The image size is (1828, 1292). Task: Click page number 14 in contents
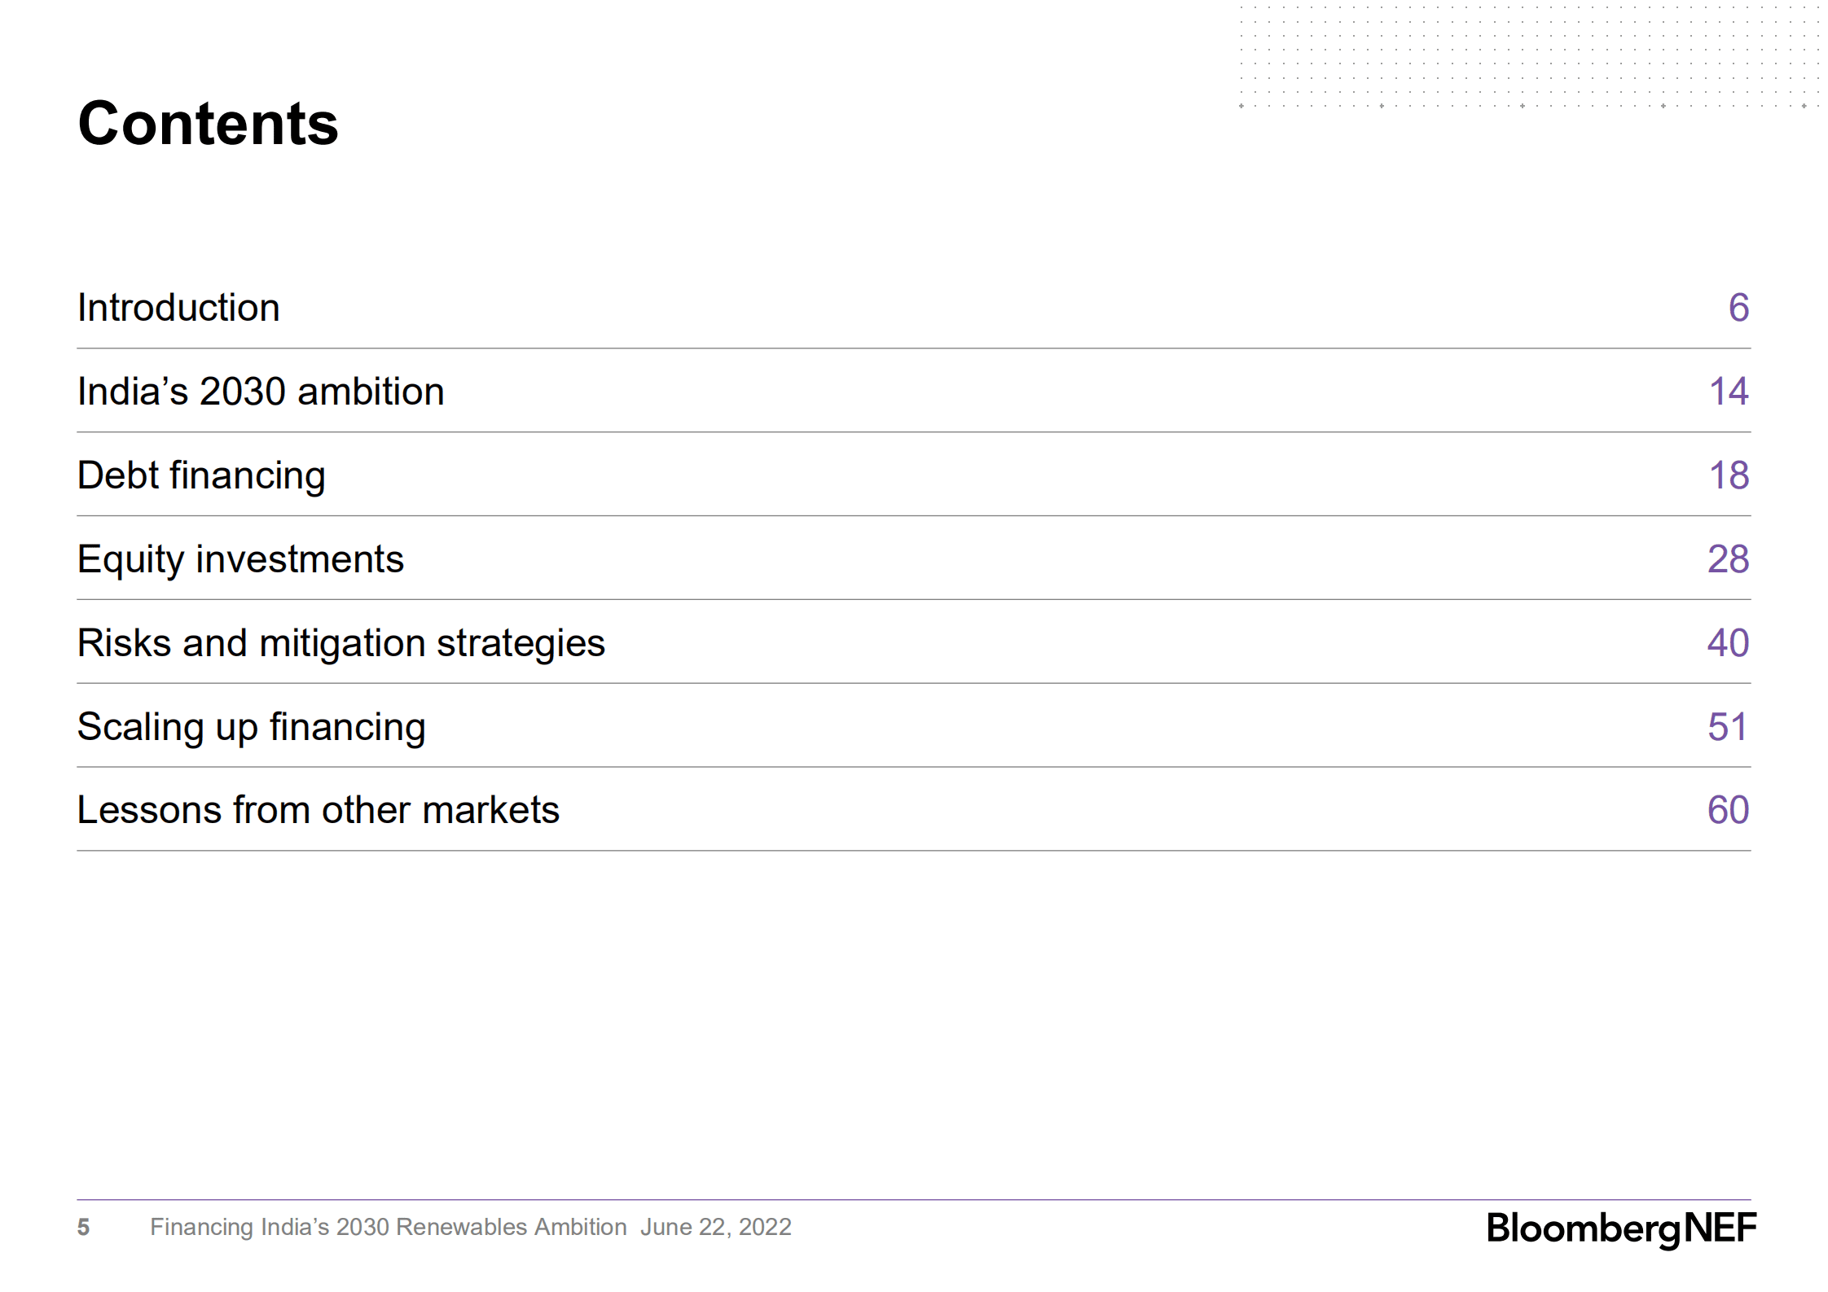click(x=1729, y=392)
